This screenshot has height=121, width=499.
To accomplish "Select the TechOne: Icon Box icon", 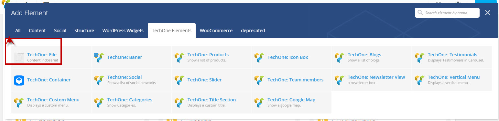I will click(260, 57).
